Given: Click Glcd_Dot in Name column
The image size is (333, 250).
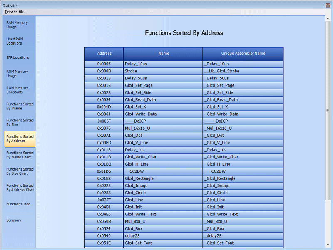Looking at the screenshot, I should coord(163,136).
